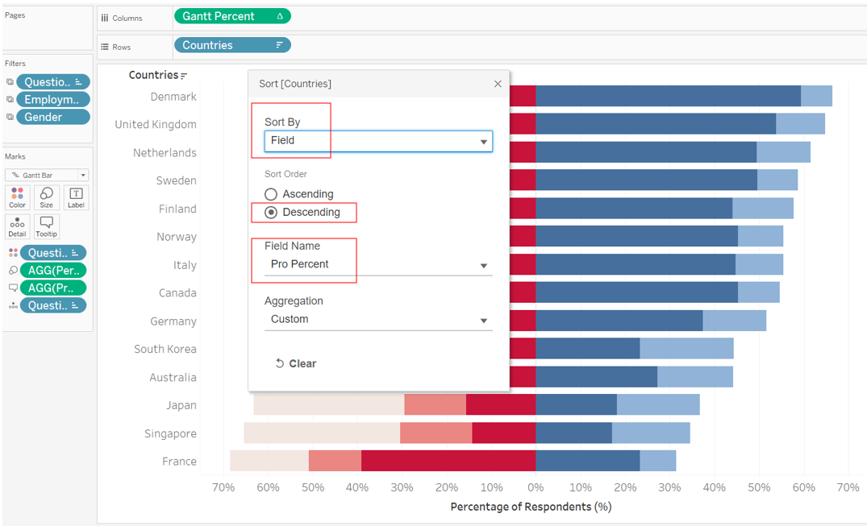
Task: Select the Gender filter pill
Action: [52, 118]
